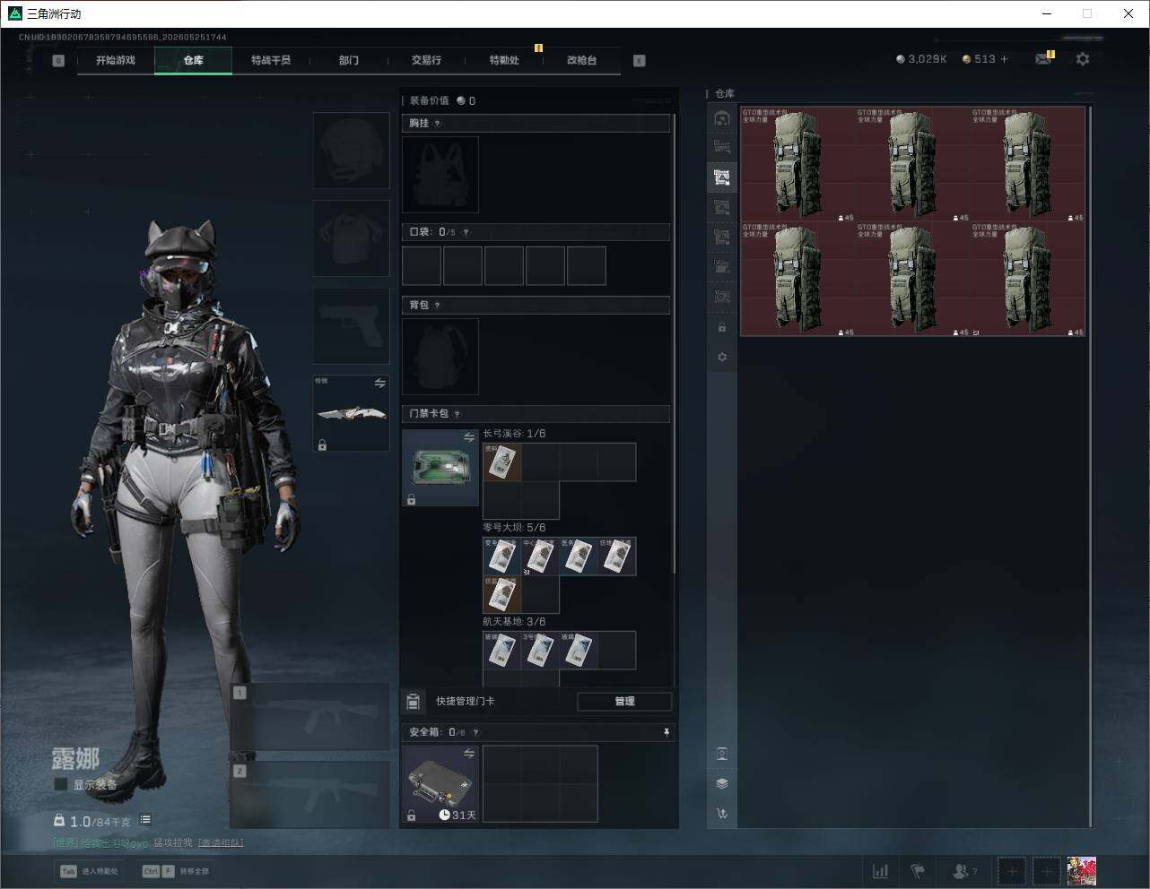The width and height of the screenshot is (1150, 889).
Task: Click the melee knife slot
Action: pyautogui.click(x=352, y=413)
